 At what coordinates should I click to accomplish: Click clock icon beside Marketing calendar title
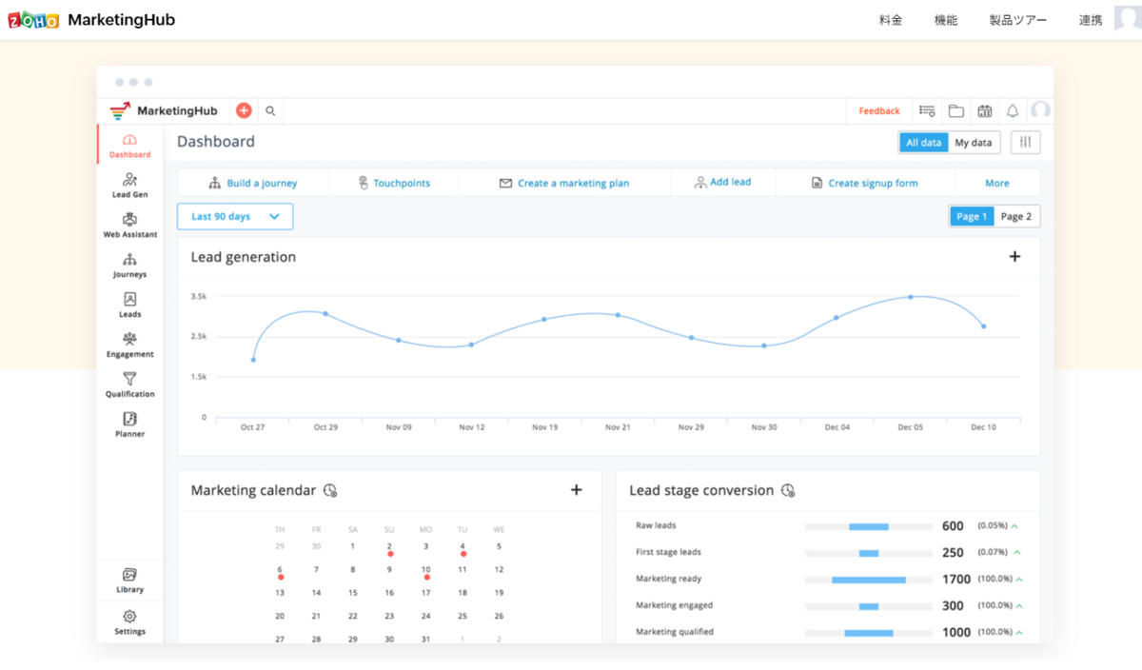330,491
